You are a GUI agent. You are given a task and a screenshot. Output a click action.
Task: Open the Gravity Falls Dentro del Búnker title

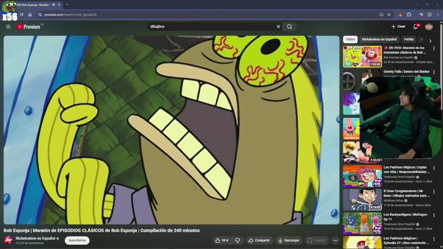pos(406,72)
